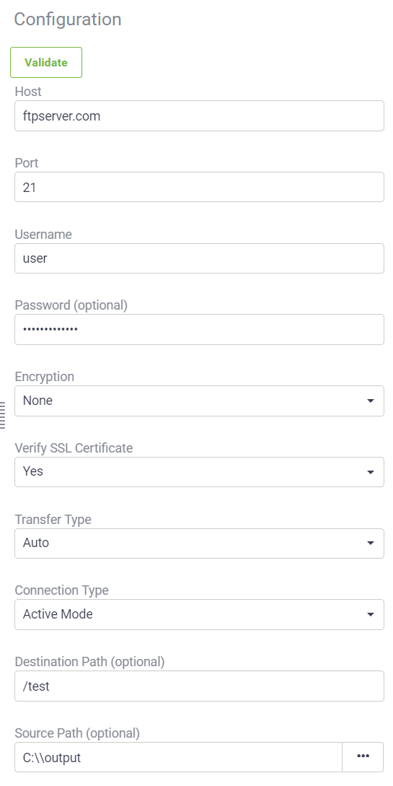Focus the Host field containing ftpserver.com
This screenshot has width=393, height=786.
(x=199, y=115)
